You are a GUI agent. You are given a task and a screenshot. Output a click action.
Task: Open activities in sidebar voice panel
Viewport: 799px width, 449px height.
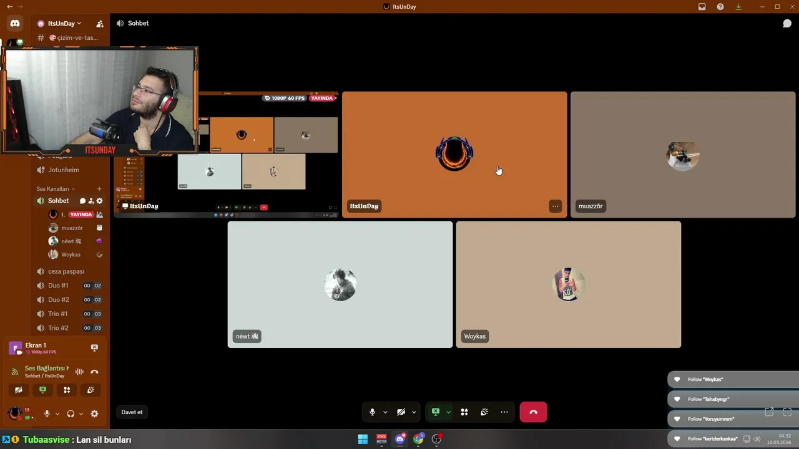click(x=67, y=390)
